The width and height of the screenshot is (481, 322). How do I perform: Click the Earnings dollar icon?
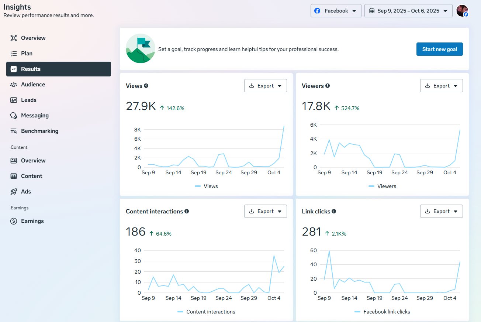tap(14, 221)
